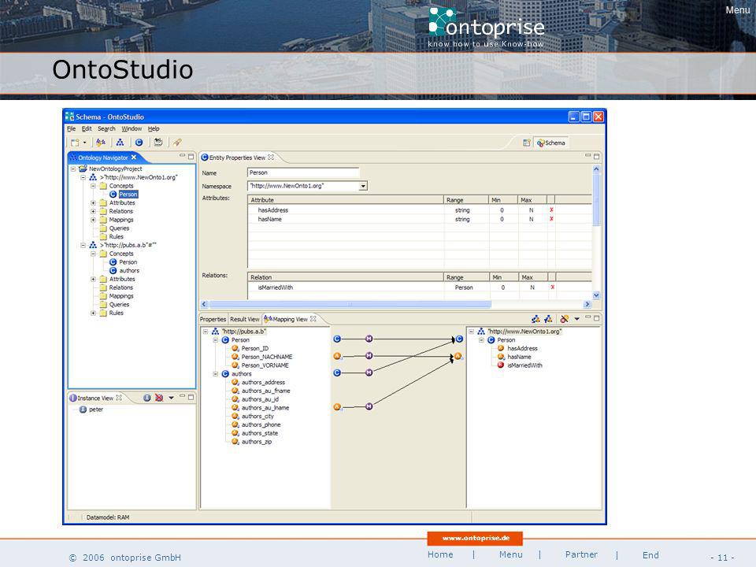Open the File menu
The width and height of the screenshot is (756, 567).
pyautogui.click(x=72, y=128)
